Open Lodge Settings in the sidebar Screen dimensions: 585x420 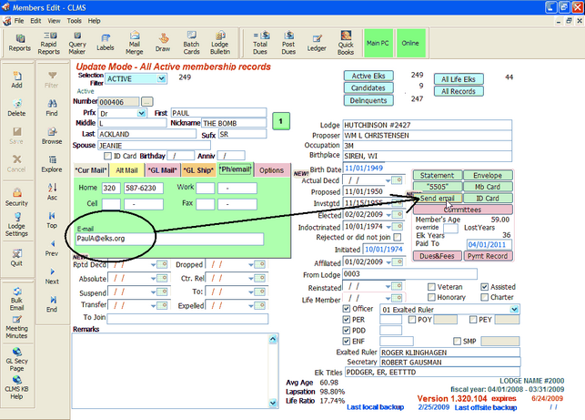coord(16,226)
